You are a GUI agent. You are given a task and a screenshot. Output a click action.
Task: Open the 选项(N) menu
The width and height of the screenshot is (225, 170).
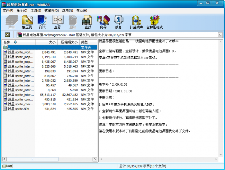(x=67, y=11)
